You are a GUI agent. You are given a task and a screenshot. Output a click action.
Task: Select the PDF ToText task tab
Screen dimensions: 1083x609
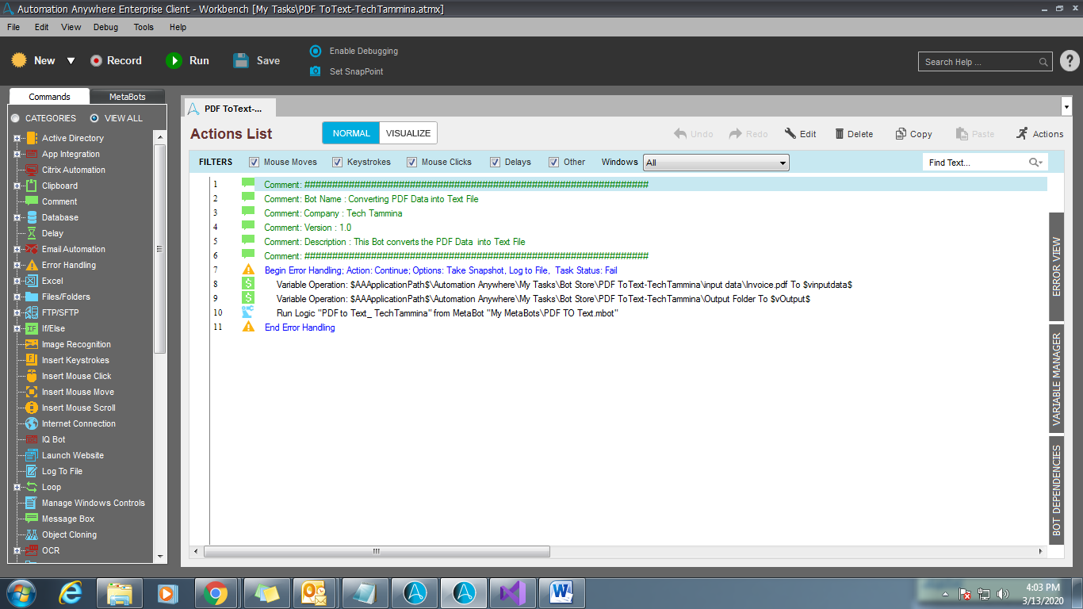[229, 108]
